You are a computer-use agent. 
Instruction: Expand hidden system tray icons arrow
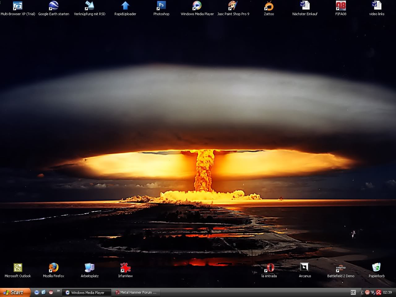(x=361, y=292)
